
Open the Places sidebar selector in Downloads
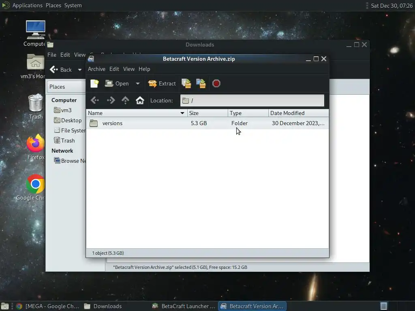click(66, 87)
